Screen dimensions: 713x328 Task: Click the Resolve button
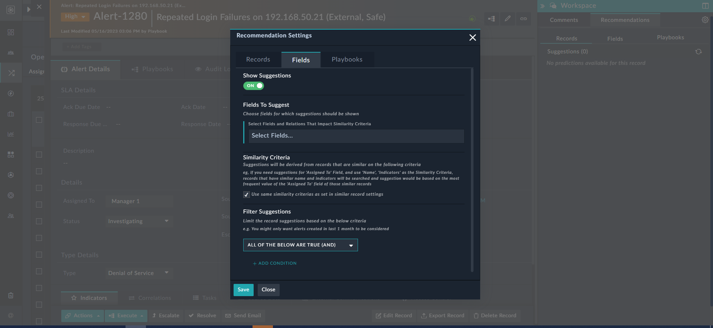[202, 316]
